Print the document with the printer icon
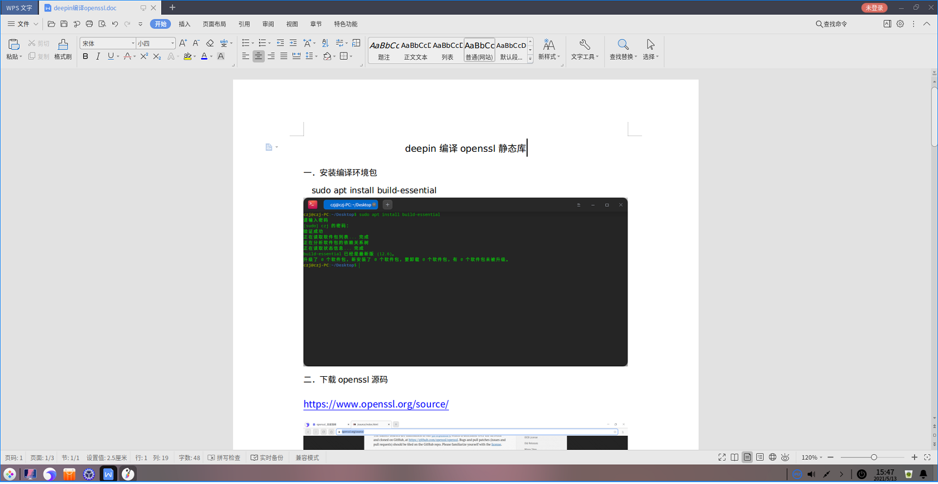Viewport: 938px width, 484px height. (90, 24)
